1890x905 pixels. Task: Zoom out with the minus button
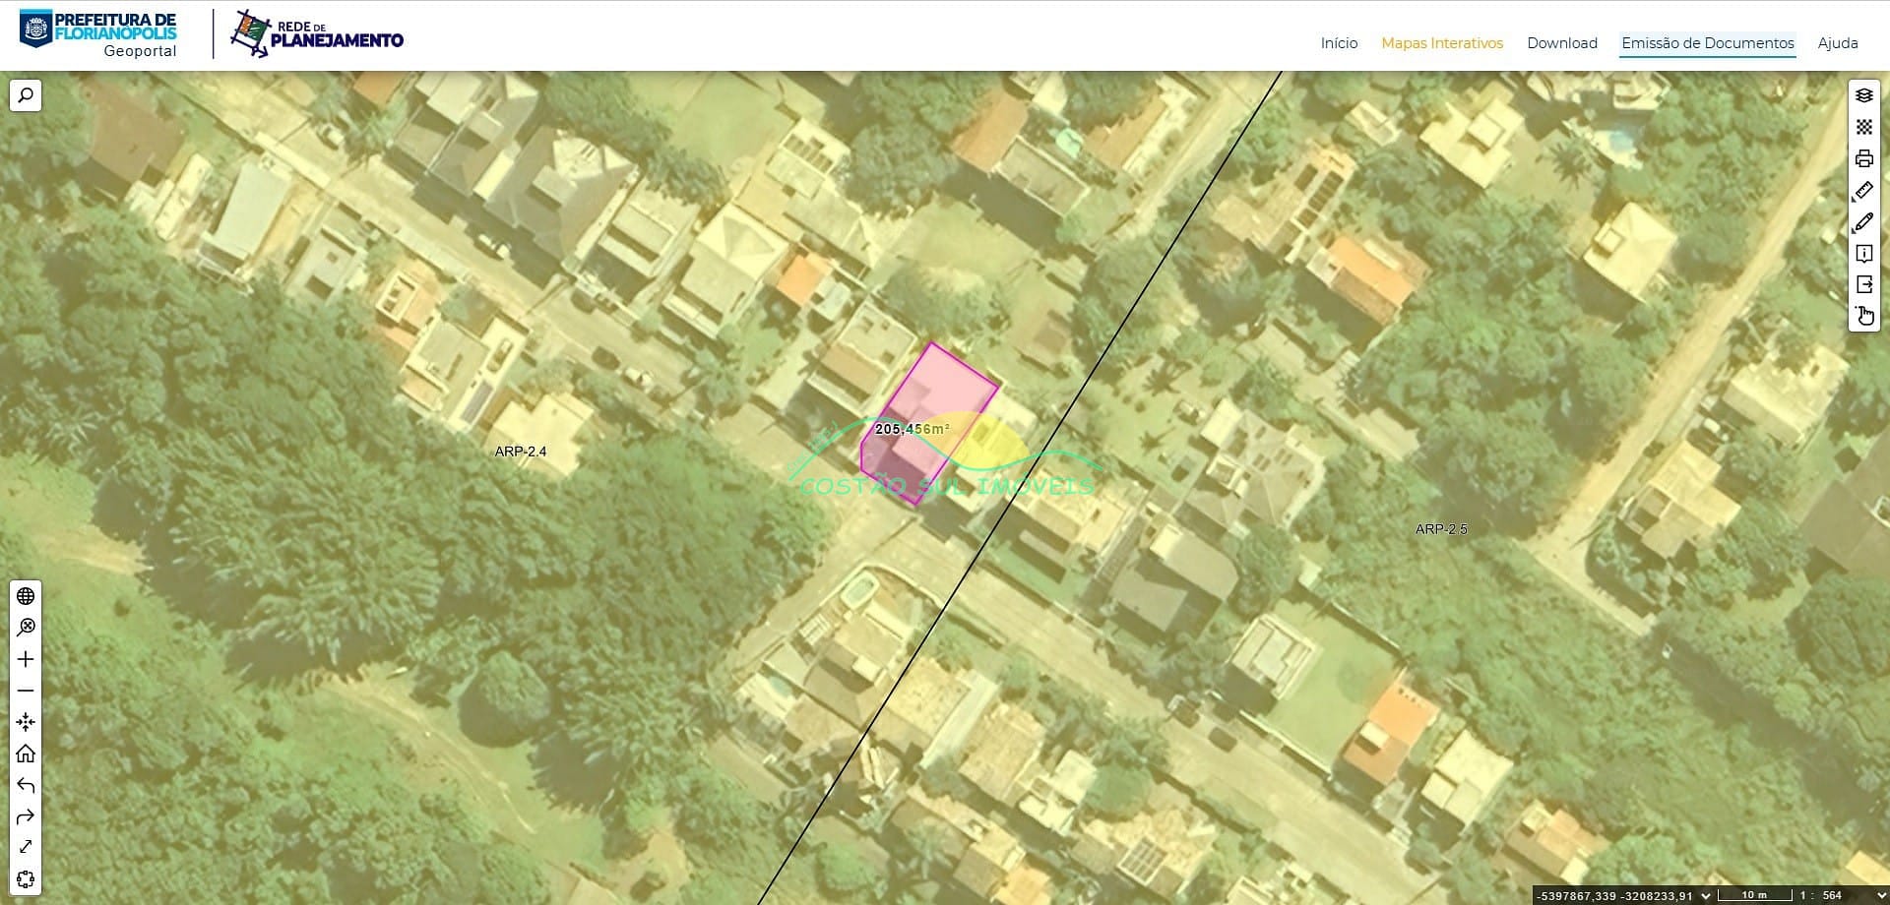26,691
